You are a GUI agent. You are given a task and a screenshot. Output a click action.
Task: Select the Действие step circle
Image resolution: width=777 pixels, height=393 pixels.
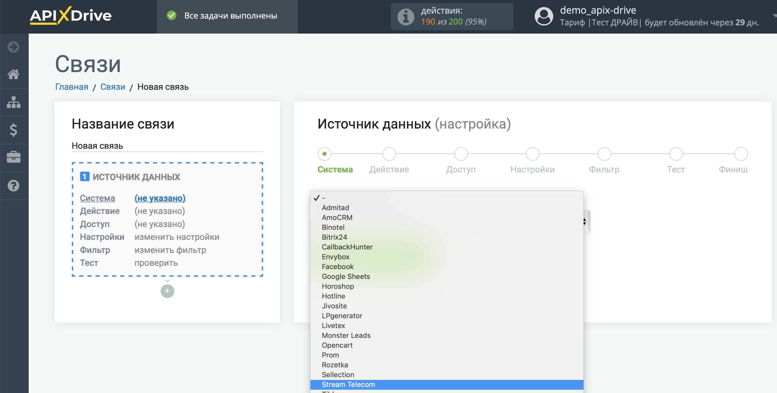pos(389,154)
